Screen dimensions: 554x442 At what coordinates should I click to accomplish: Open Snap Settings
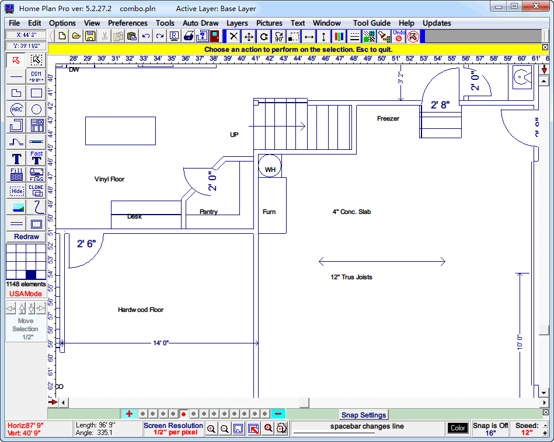pos(364,415)
